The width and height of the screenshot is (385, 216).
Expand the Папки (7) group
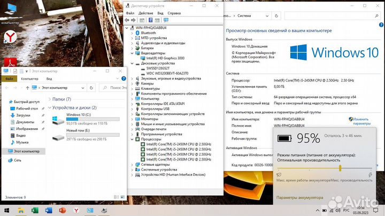point(50,99)
